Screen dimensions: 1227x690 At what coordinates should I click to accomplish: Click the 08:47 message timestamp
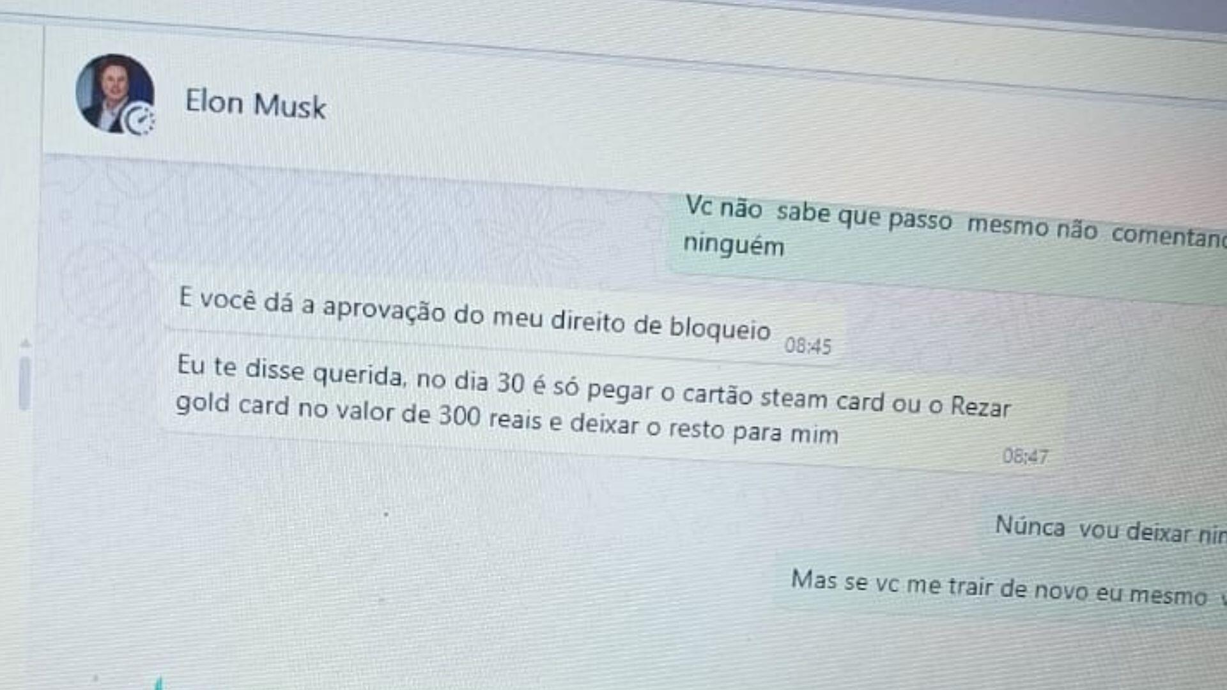pyautogui.click(x=1025, y=456)
